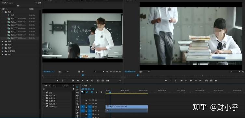Select the 00220.wmv clip in project
The height and width of the screenshot is (118, 245).
coord(18,38)
